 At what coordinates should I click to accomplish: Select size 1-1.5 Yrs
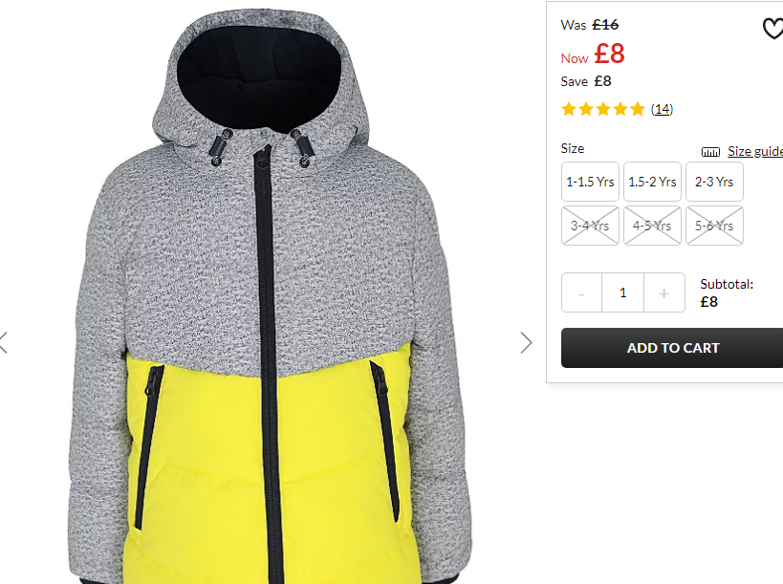(x=590, y=182)
